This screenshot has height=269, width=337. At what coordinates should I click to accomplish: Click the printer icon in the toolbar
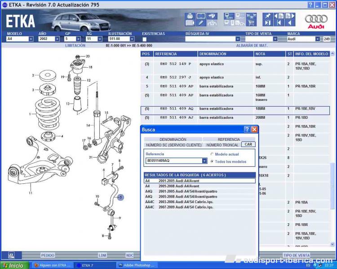tap(190, 16)
